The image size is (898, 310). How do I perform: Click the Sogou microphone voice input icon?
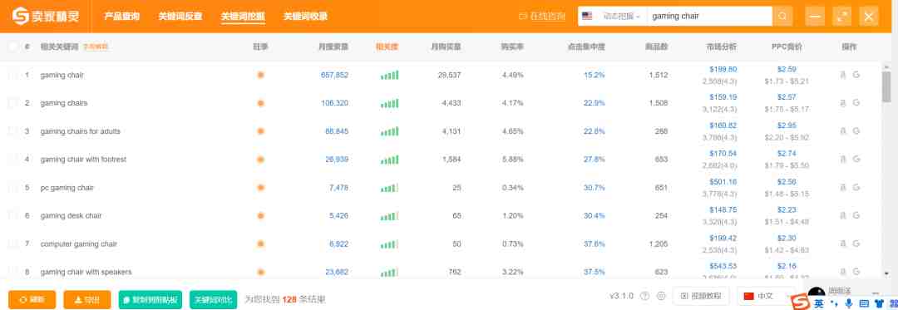(x=849, y=303)
